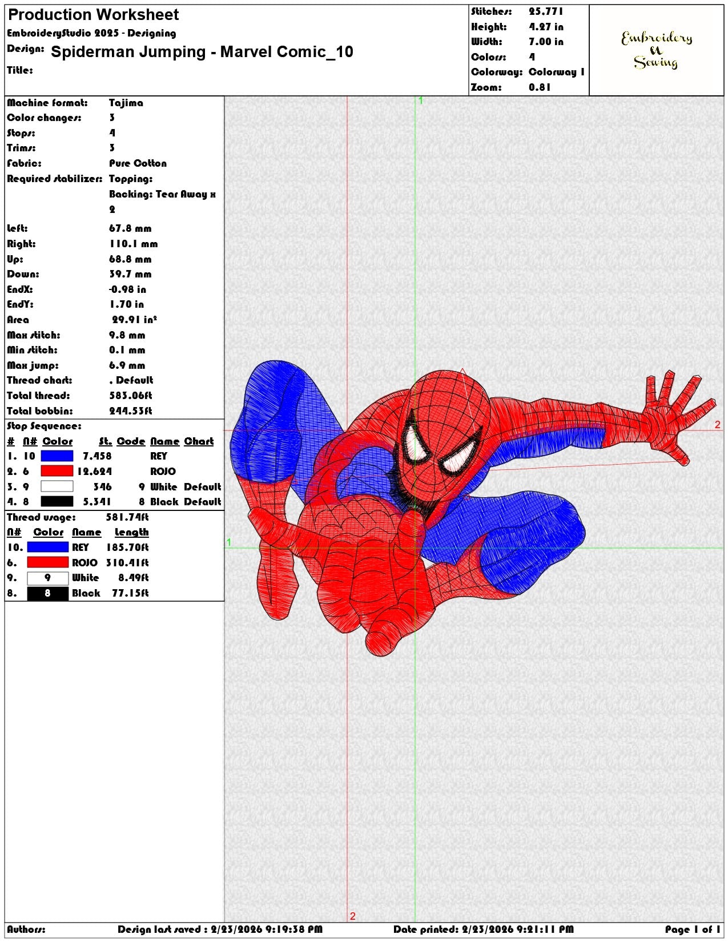Click the REY thread length 185.70ft
The image size is (728, 942).
coord(127,548)
